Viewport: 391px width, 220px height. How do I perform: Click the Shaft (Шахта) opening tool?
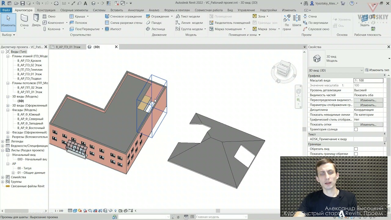pos(297,20)
